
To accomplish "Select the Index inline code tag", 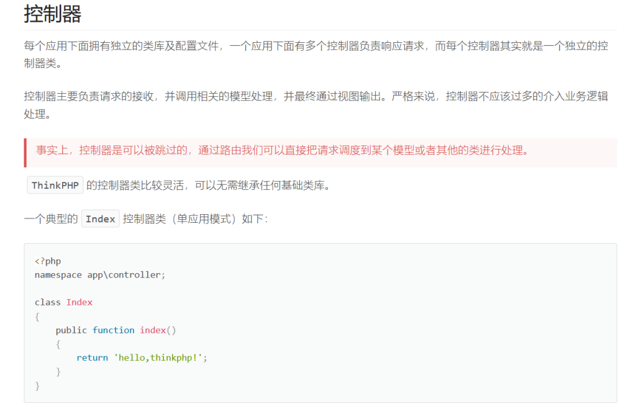I will coord(100,219).
